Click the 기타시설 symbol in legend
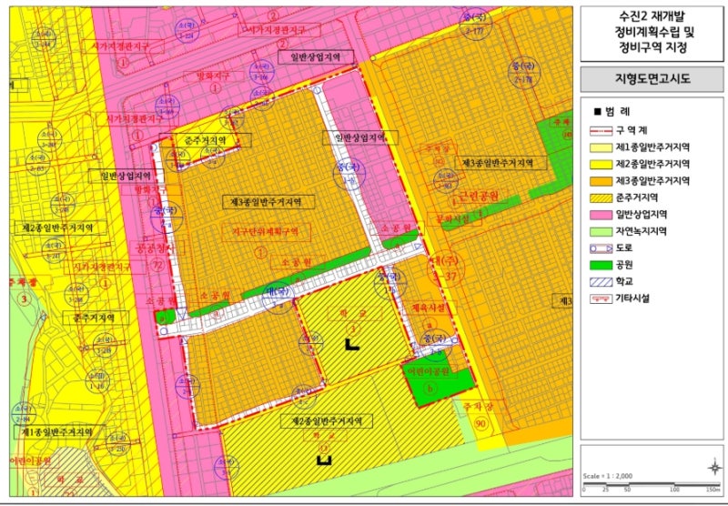Viewport: 728px width, 506px height. click(x=601, y=299)
